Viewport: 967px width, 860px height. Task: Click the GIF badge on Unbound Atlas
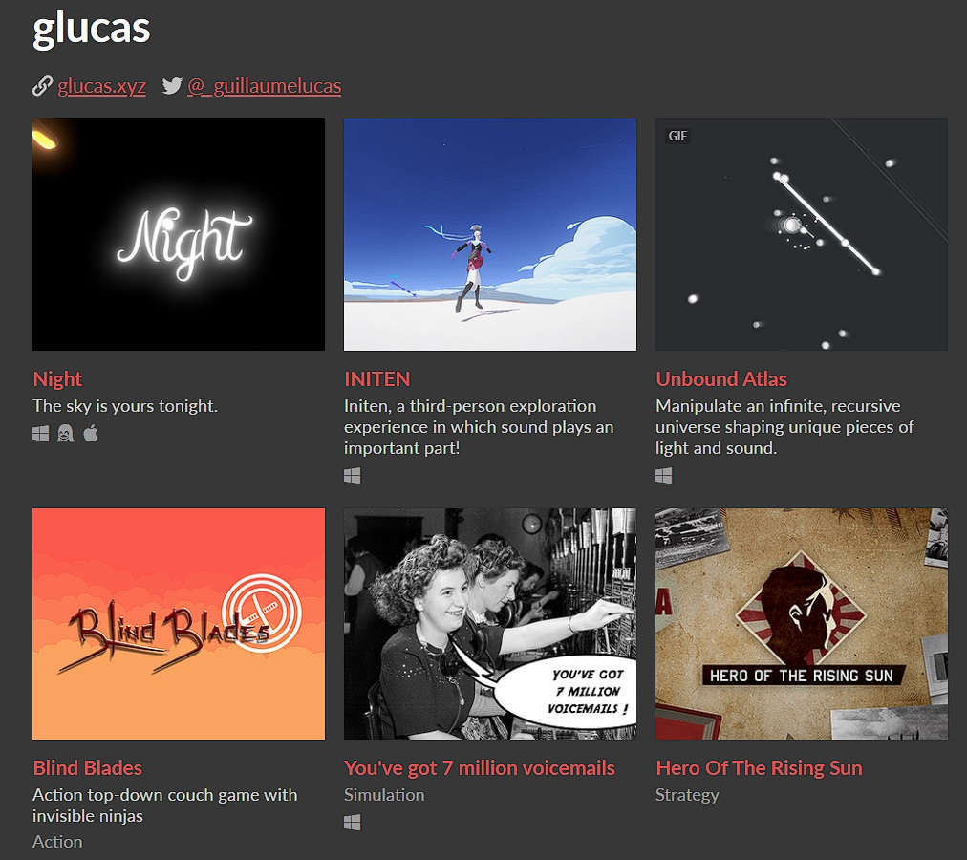tap(677, 136)
